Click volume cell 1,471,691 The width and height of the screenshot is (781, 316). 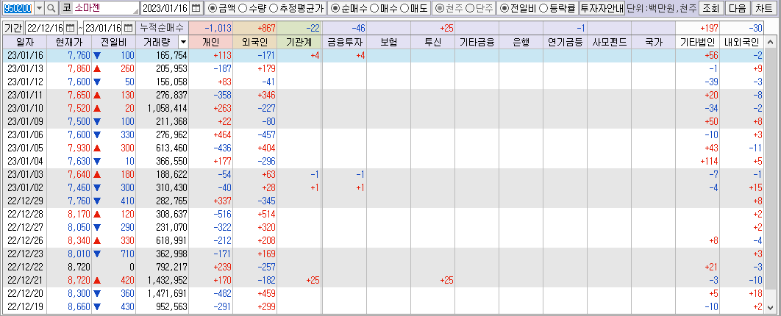(x=163, y=294)
